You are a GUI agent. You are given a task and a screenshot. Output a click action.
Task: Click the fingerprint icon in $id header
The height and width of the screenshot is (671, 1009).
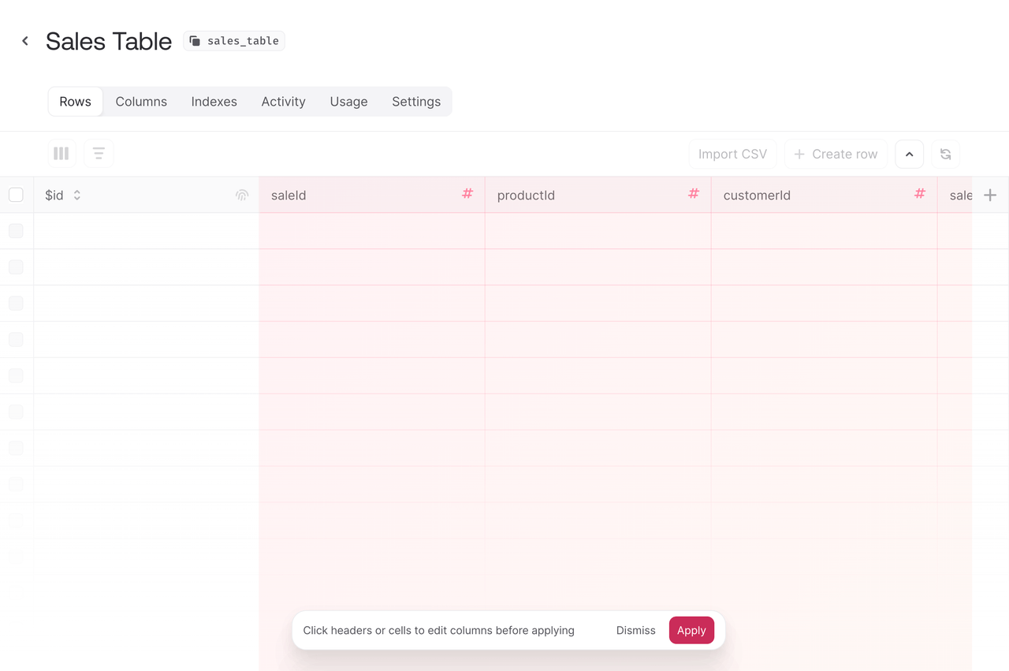click(242, 195)
